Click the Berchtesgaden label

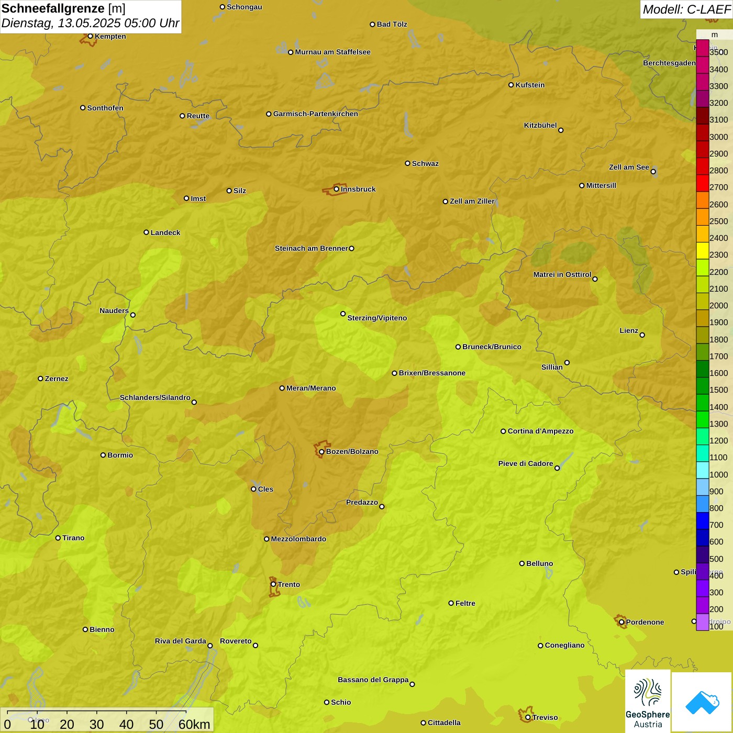point(669,63)
